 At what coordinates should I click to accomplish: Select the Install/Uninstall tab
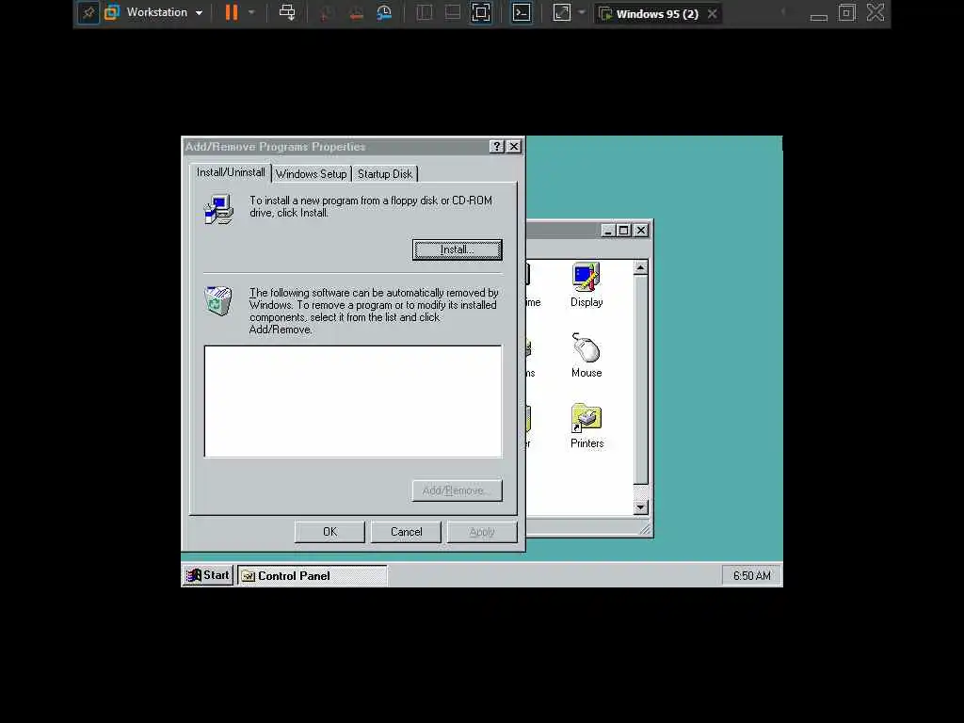coord(231,172)
